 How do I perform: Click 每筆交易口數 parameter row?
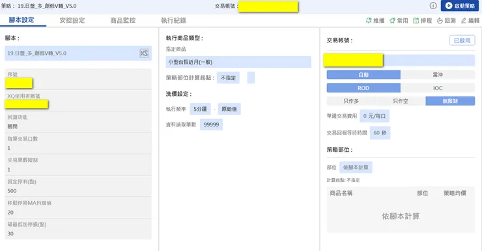78,143
